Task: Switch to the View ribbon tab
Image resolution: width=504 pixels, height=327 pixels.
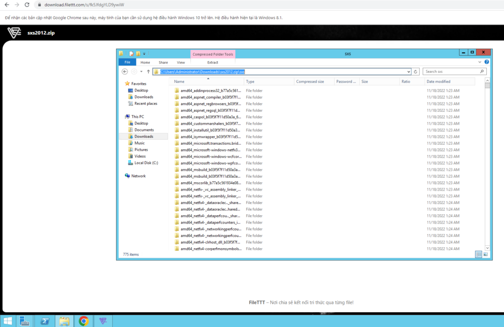Action: click(x=181, y=63)
